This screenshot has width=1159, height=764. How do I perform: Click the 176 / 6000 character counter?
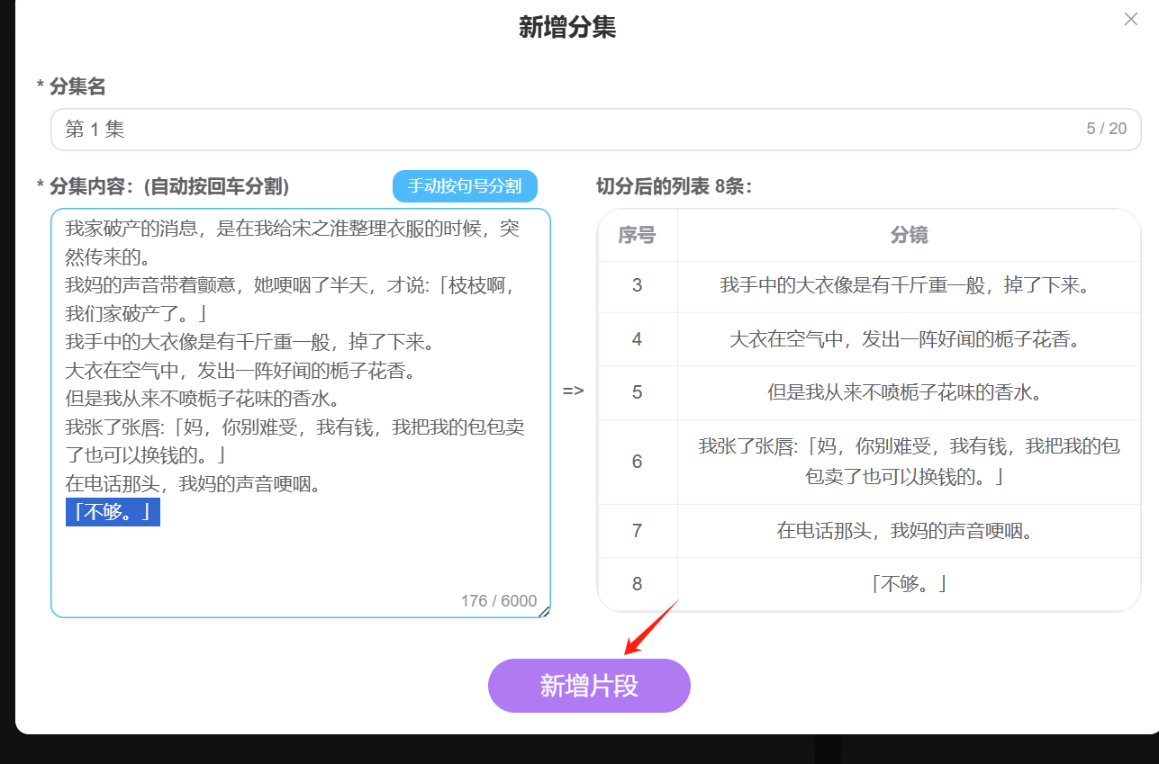click(501, 600)
